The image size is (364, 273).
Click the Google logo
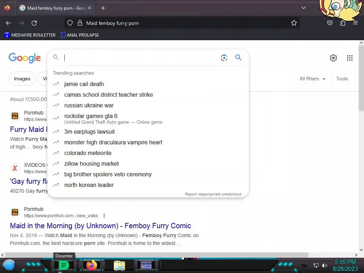pyautogui.click(x=25, y=58)
